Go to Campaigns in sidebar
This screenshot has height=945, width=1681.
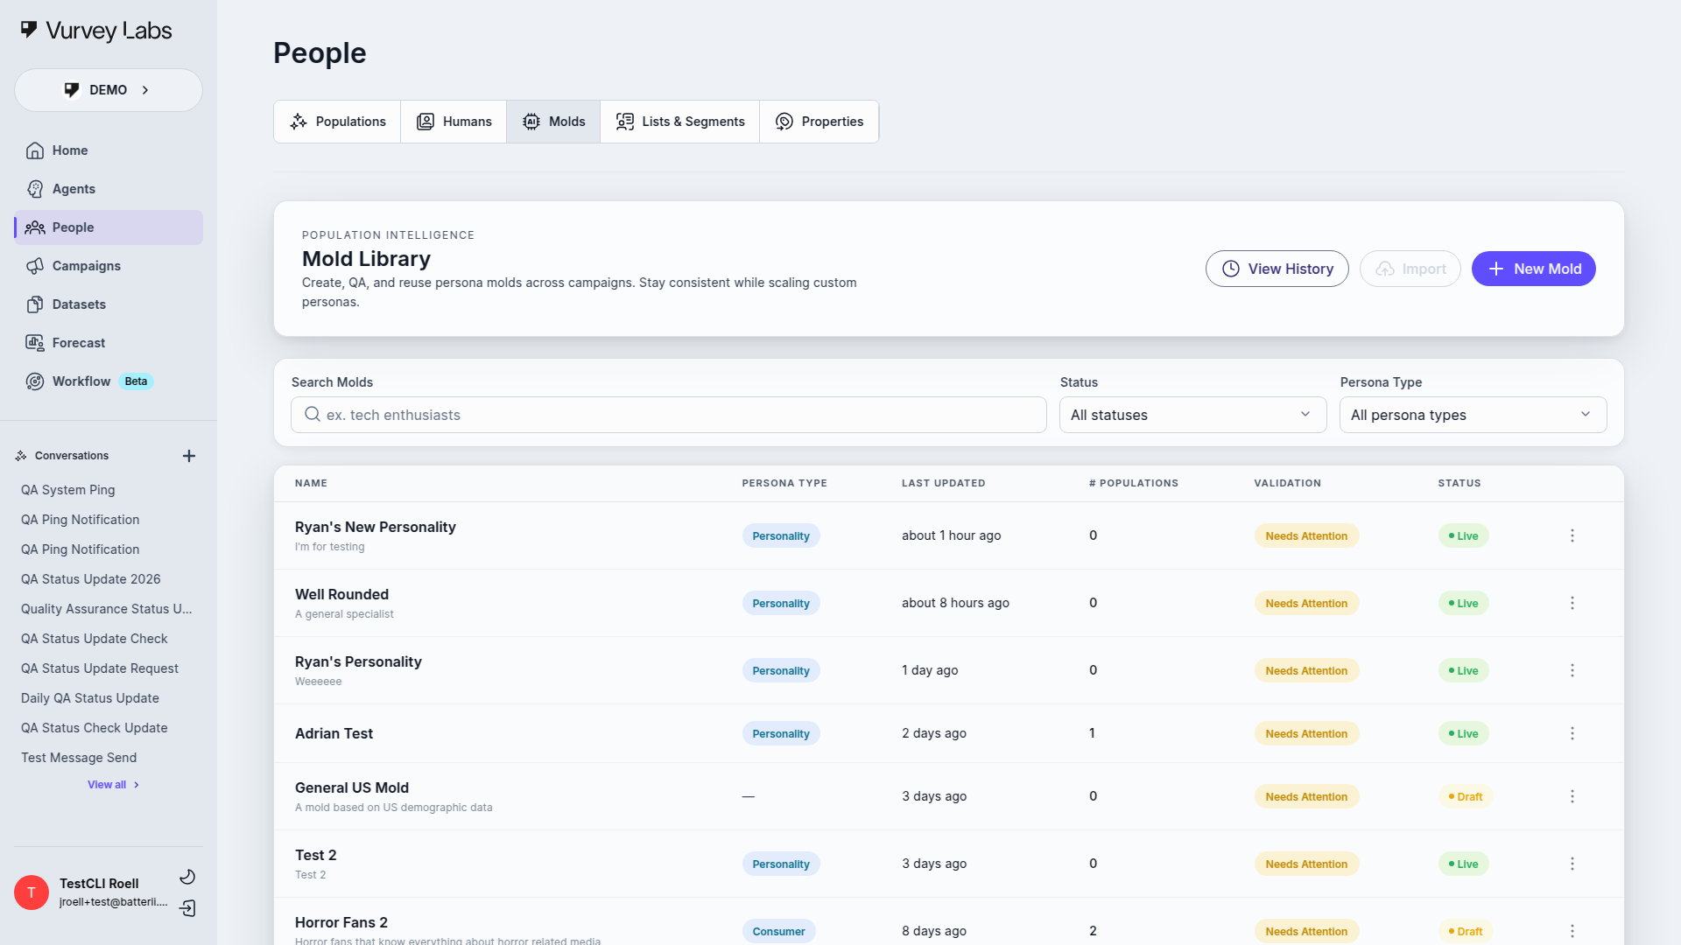[86, 266]
